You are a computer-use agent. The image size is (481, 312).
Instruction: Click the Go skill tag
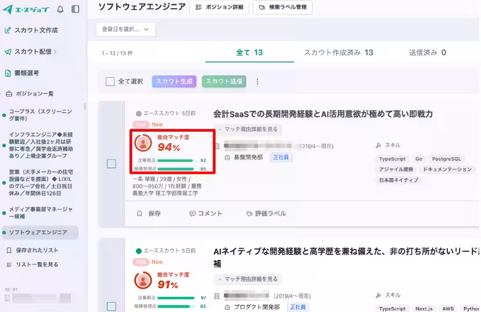pos(419,159)
